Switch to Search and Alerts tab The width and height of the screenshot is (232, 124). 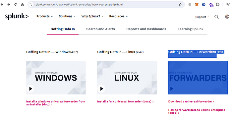[101, 29]
